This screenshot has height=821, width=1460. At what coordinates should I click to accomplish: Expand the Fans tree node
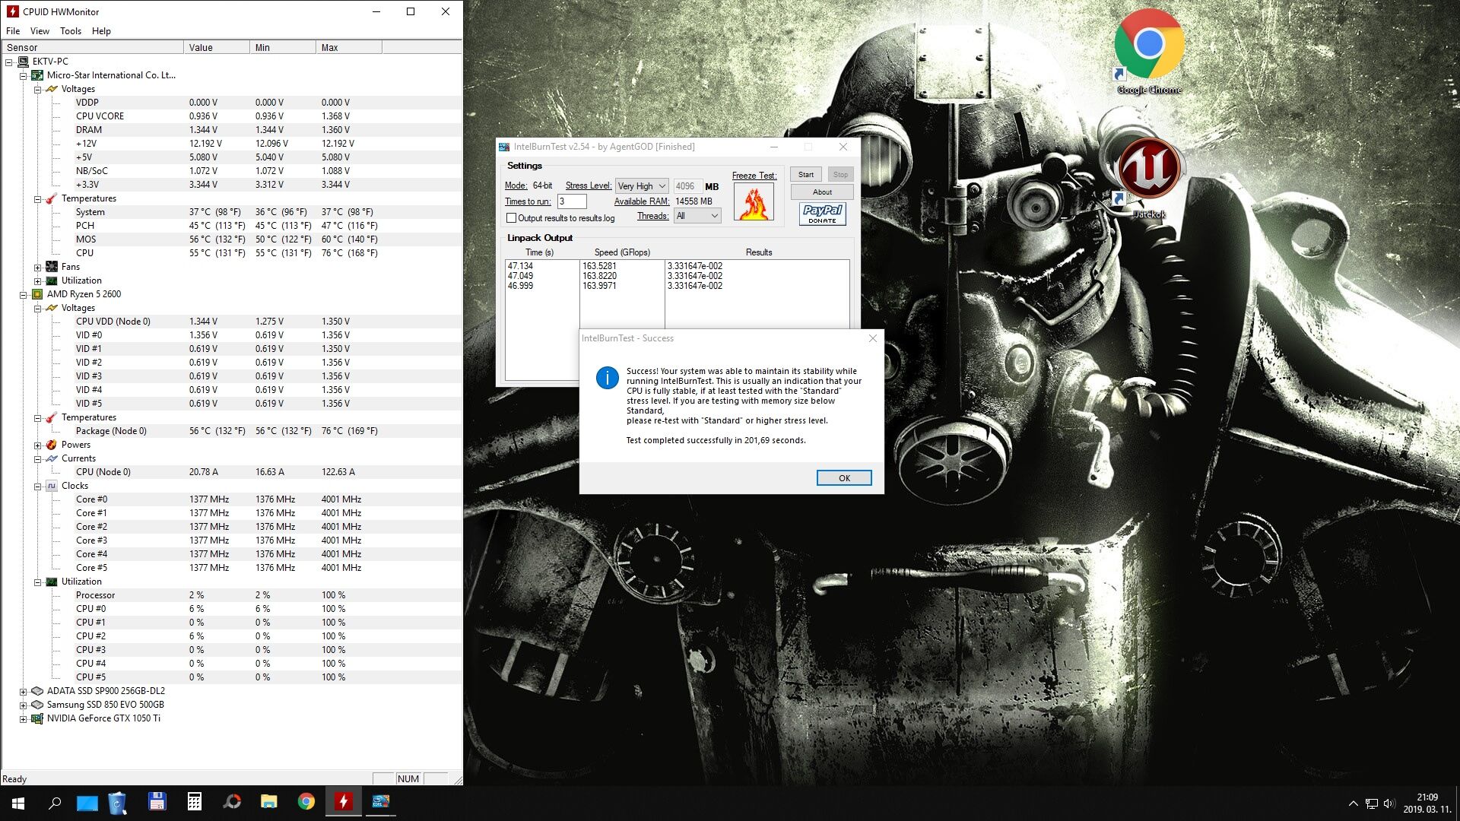tap(37, 268)
